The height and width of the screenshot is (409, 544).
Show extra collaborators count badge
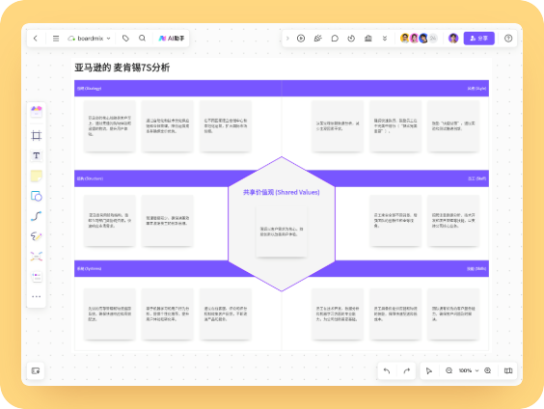[433, 39]
